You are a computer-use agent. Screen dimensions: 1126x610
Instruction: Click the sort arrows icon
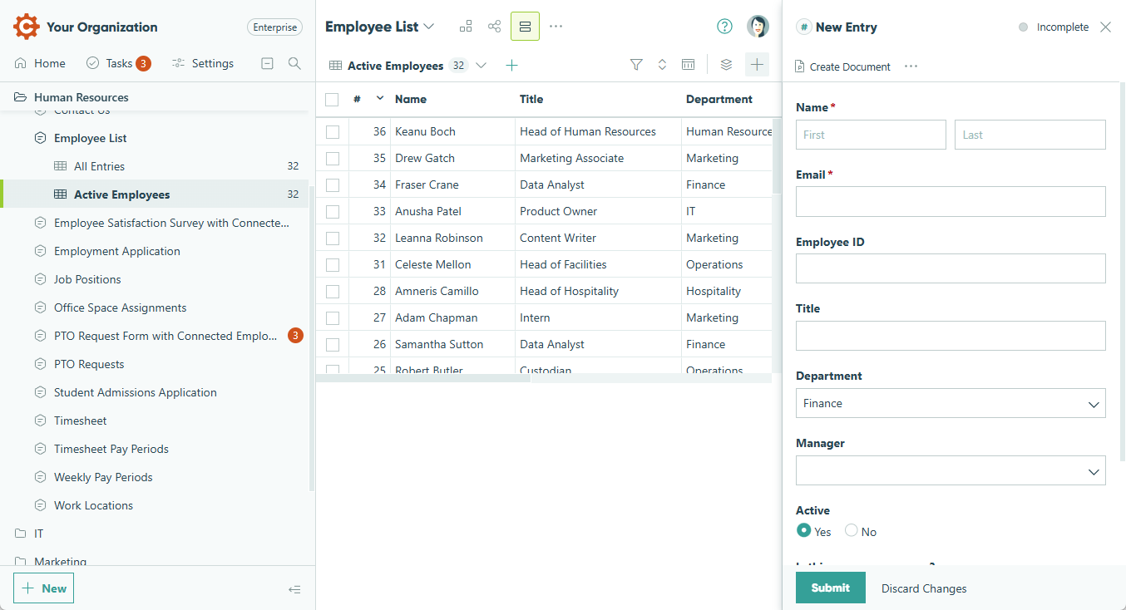662,65
